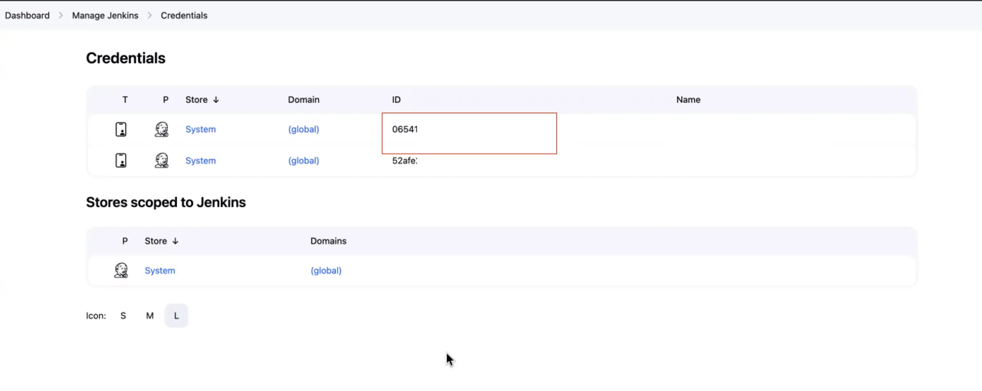
Task: Click credential type icon in the 52afe row
Action: [x=121, y=160]
